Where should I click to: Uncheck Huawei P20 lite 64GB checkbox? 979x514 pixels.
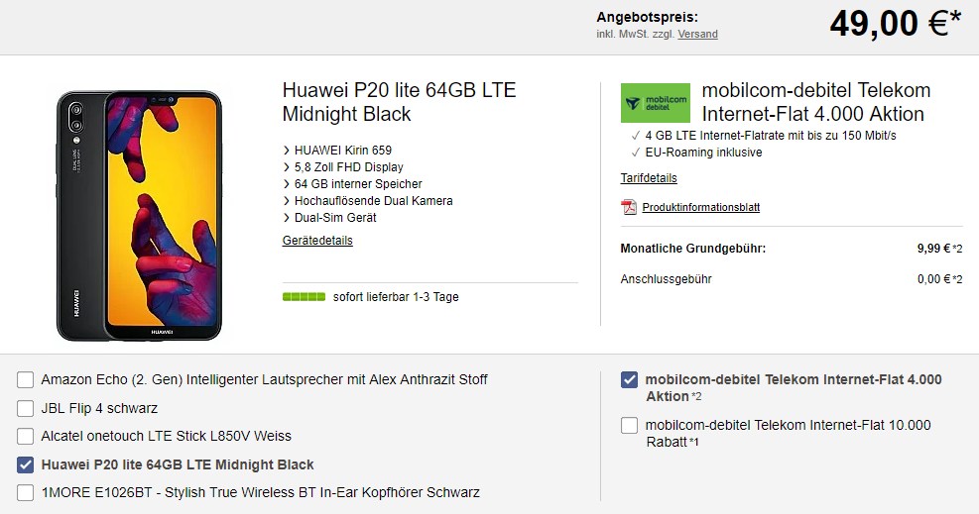[26, 464]
